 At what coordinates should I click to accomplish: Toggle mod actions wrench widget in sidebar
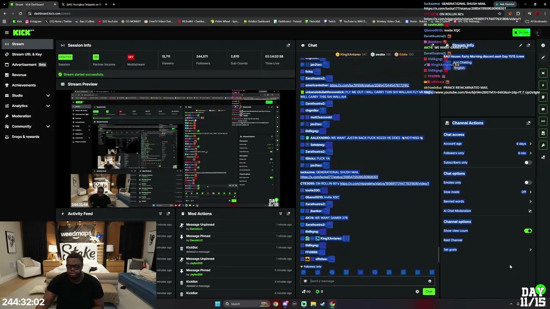coord(543,145)
